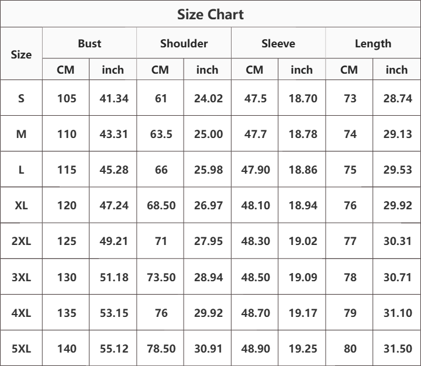The width and height of the screenshot is (421, 366).
Task: Select the Shoulder column header
Action: (x=184, y=43)
